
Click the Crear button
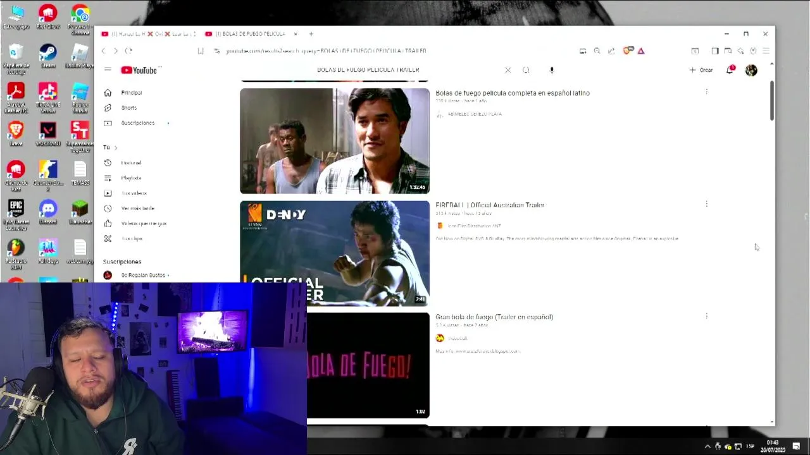[x=701, y=70]
